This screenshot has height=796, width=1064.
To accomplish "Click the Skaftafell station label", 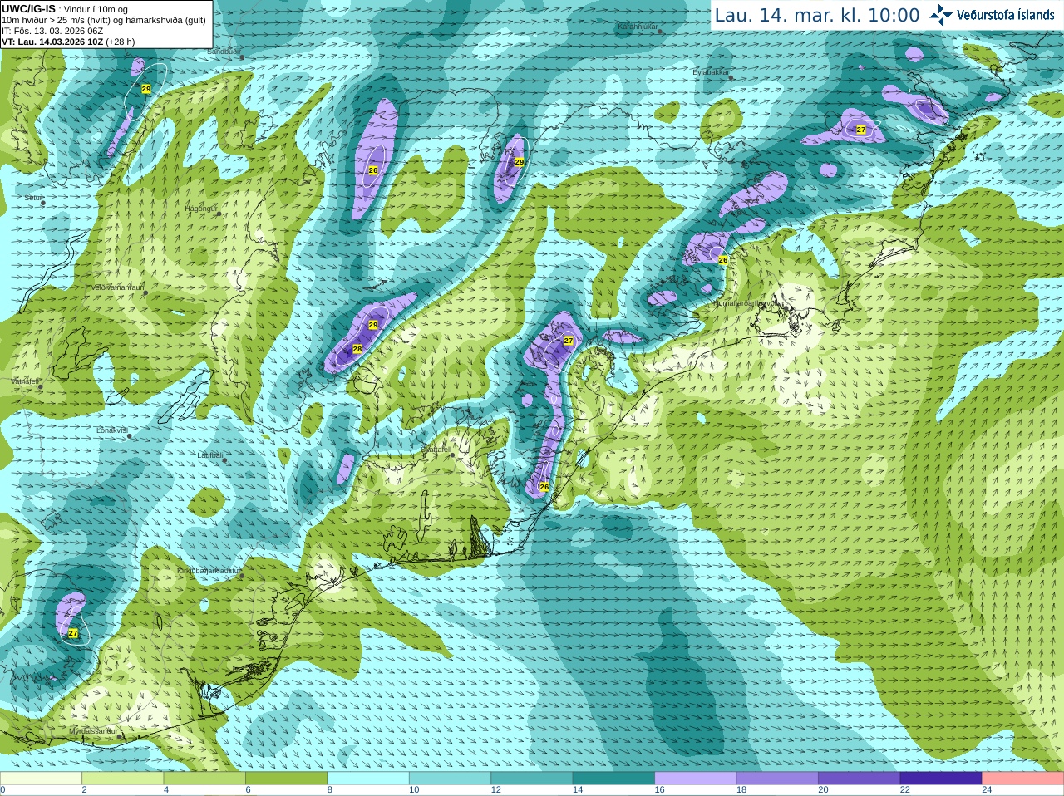I will [x=435, y=449].
